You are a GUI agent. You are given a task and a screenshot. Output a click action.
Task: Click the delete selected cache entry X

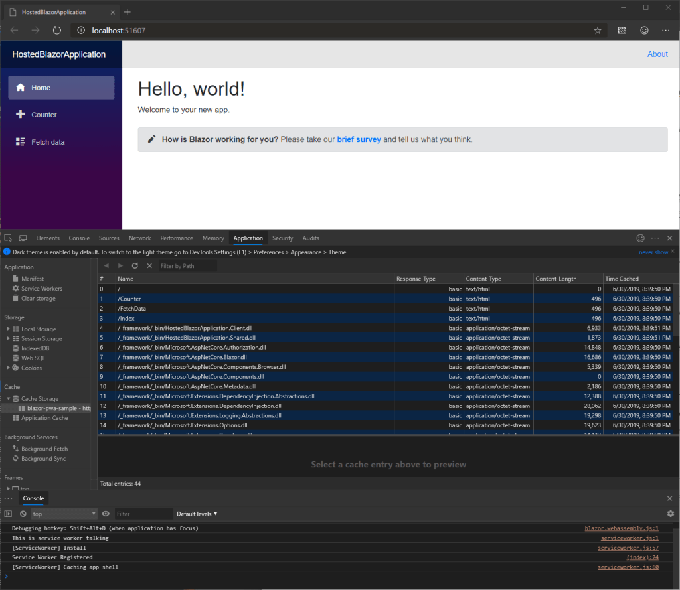click(x=149, y=266)
